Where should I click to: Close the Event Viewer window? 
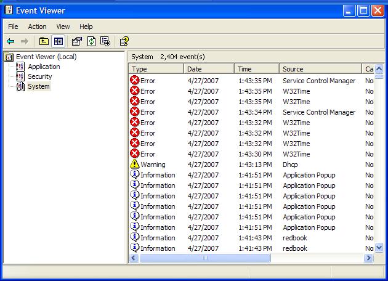378,10
